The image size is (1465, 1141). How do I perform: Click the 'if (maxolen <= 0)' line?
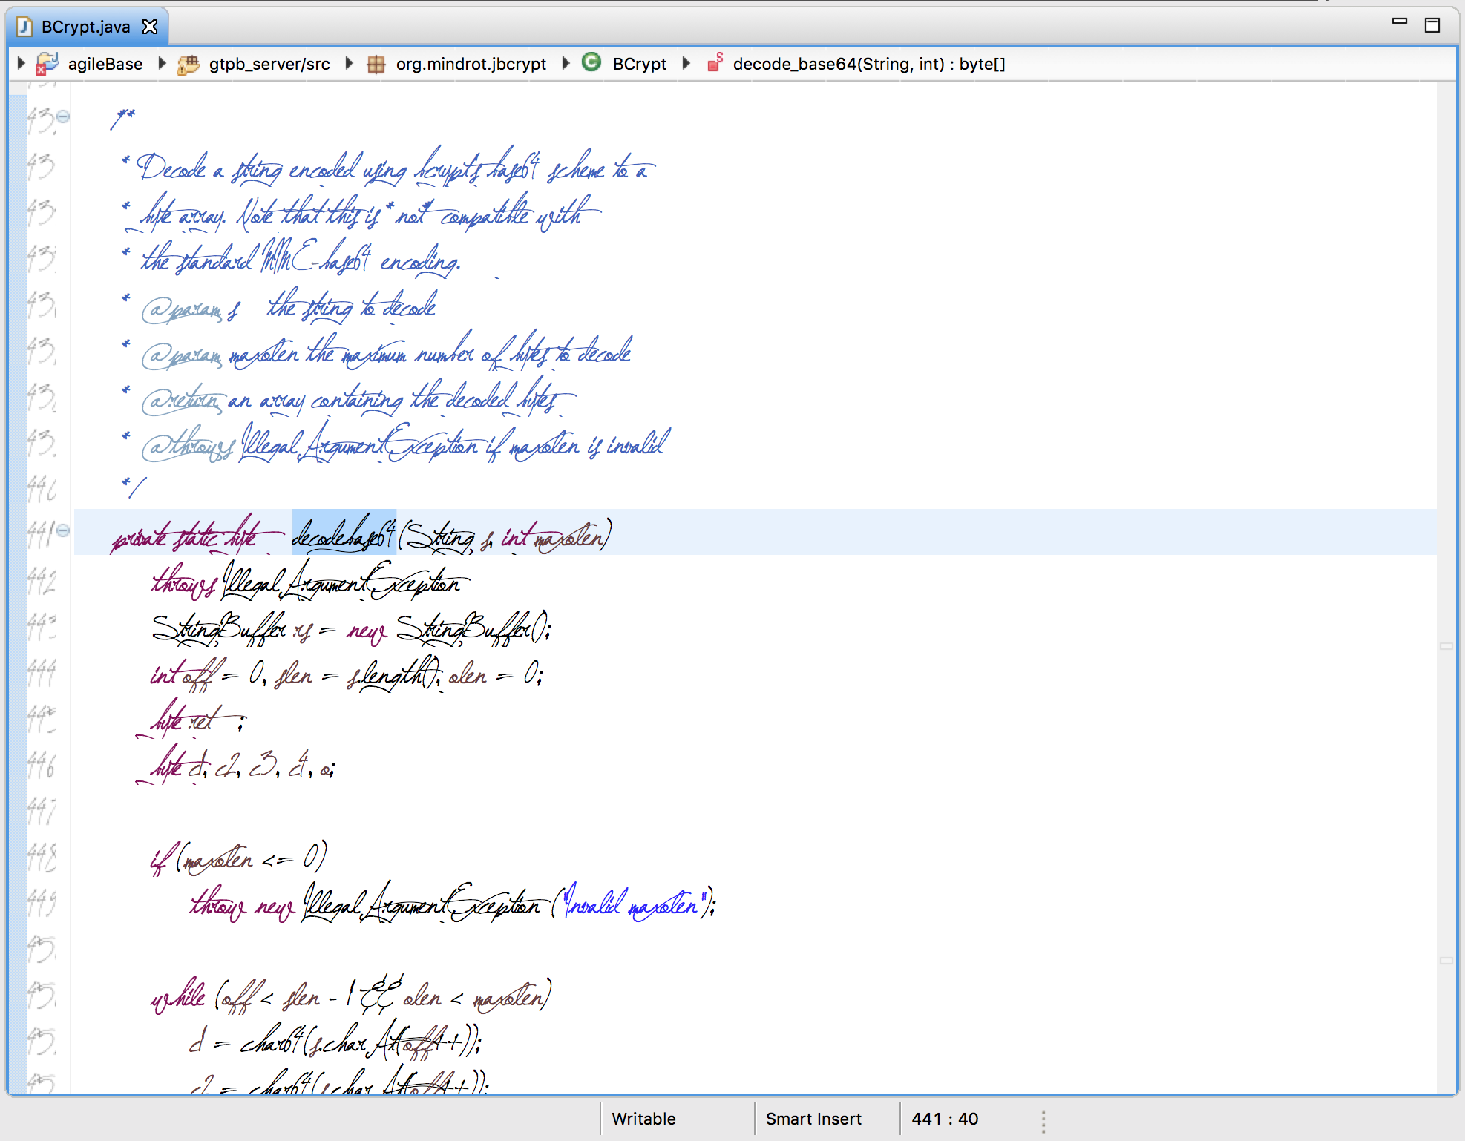[238, 858]
